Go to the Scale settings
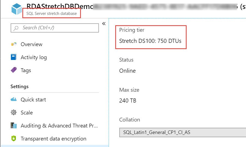Screen dimensions: 246x147 27,113
